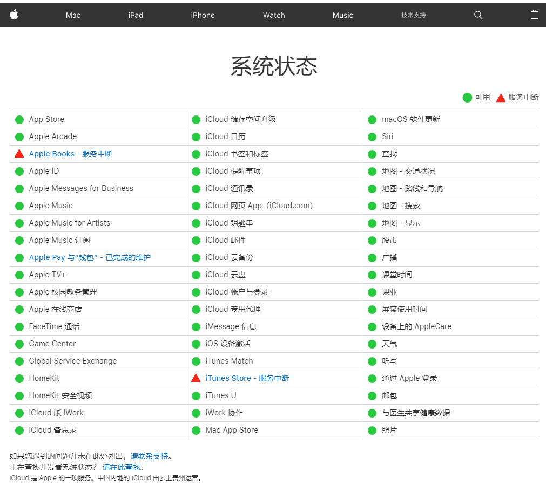
Task: Click the Apple logo in the navigation bar
Action: pyautogui.click(x=14, y=15)
